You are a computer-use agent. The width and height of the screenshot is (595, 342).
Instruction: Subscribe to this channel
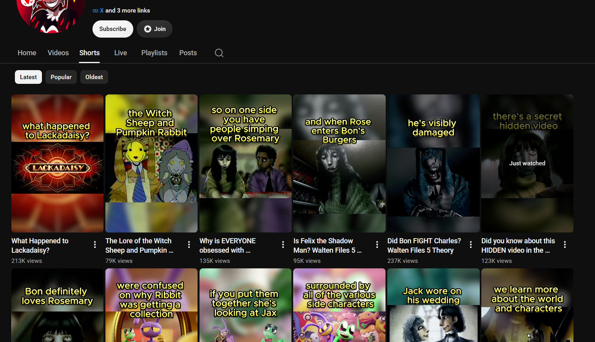pyautogui.click(x=113, y=29)
